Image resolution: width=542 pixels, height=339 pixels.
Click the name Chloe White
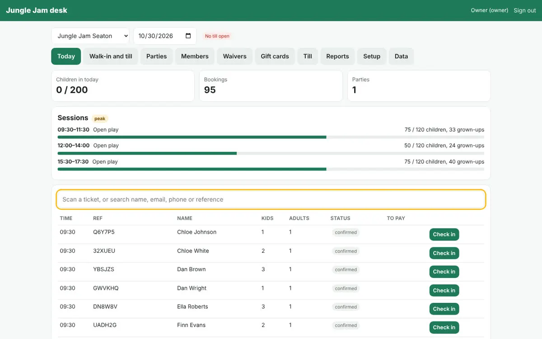(x=193, y=251)
